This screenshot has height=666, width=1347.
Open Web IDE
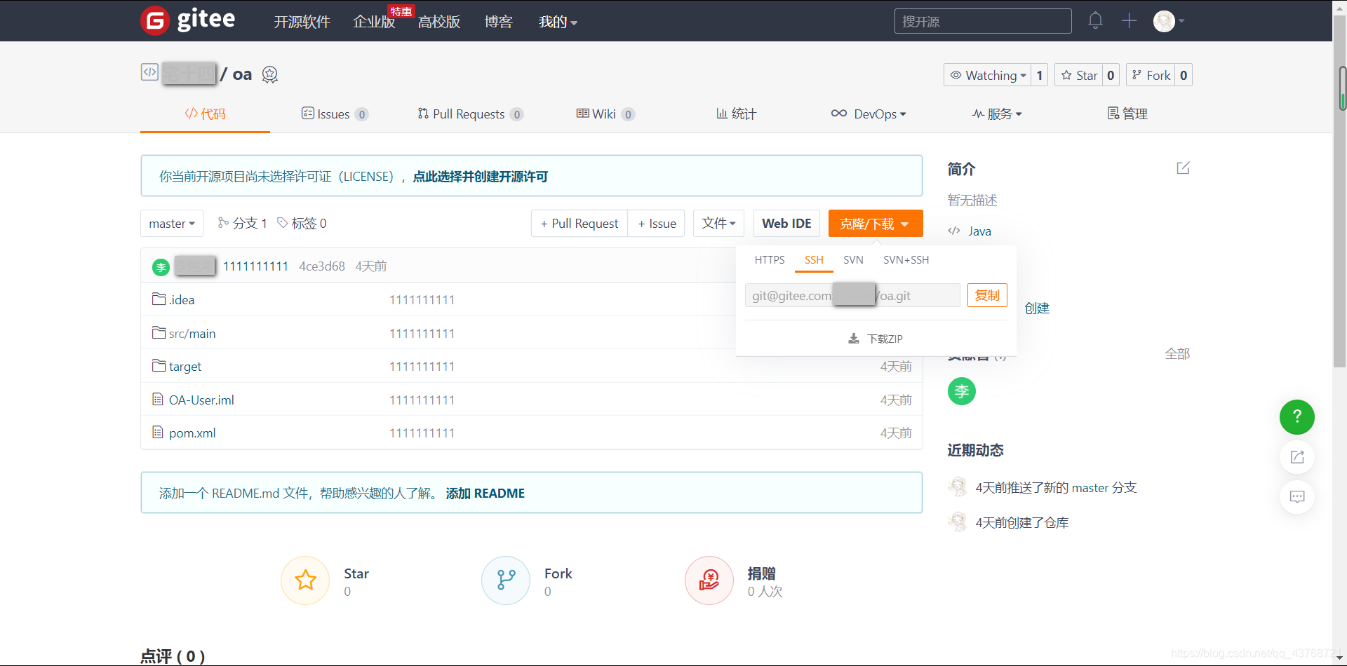[786, 224]
